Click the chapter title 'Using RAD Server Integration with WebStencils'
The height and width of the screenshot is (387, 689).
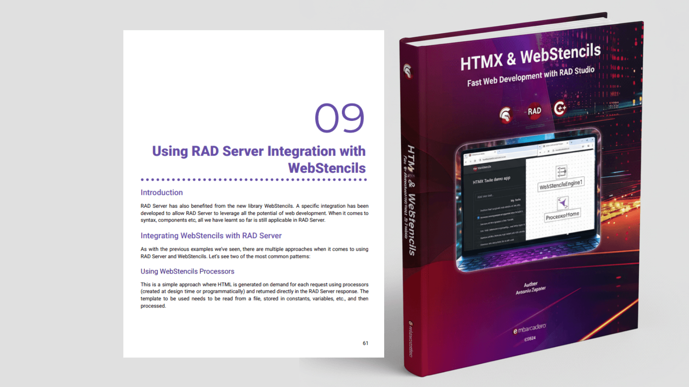259,160
